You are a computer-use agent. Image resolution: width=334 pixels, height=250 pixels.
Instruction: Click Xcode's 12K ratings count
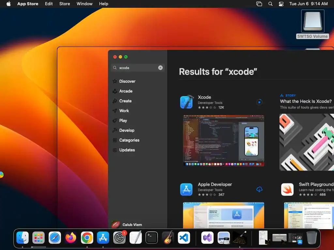click(x=221, y=107)
